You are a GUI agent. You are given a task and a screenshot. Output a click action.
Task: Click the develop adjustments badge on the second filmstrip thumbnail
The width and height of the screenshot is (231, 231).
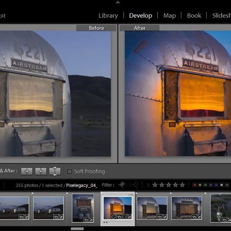click(61, 217)
